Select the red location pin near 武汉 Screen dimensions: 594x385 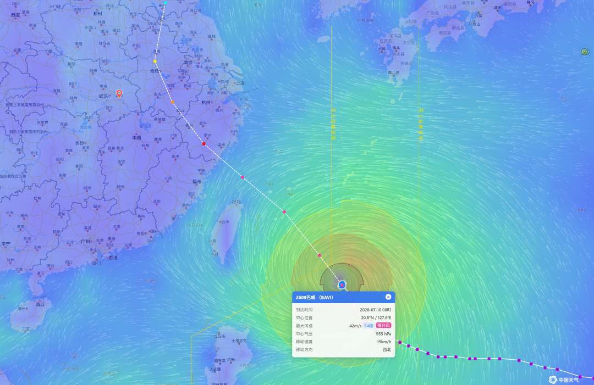click(119, 94)
